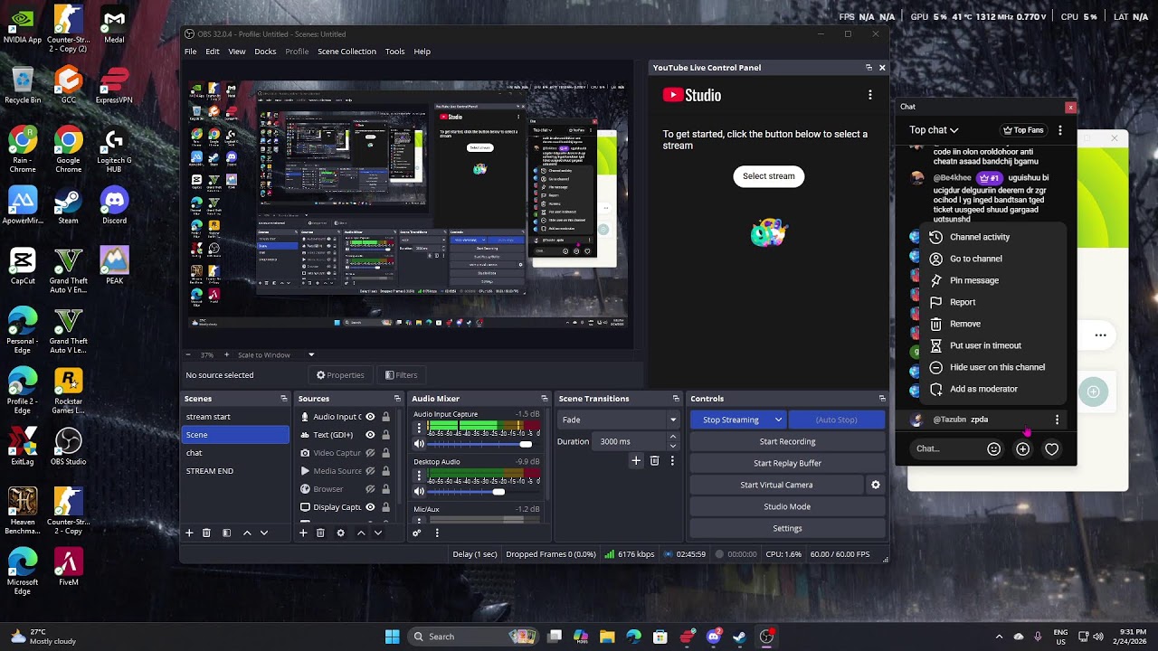The height and width of the screenshot is (651, 1158).
Task: Click Start Recording button
Action: (787, 441)
